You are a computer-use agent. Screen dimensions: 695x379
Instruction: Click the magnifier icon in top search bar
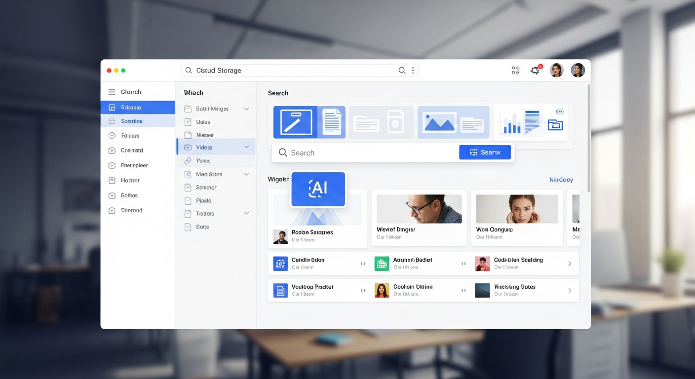(x=402, y=71)
